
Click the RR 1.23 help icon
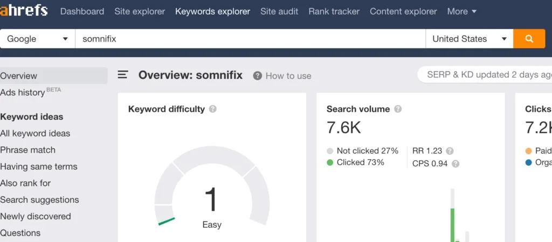[450, 151]
